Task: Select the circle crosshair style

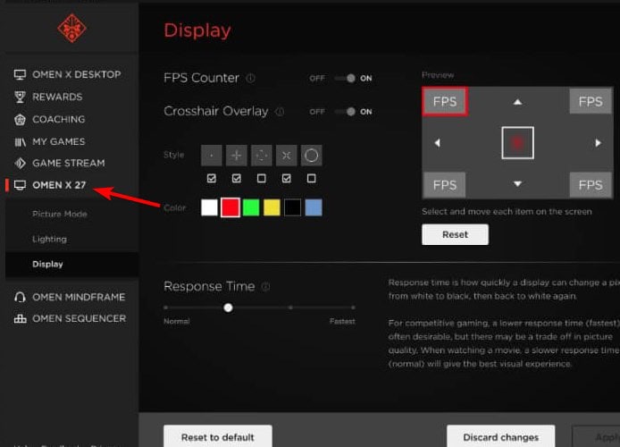Action: pyautogui.click(x=311, y=156)
